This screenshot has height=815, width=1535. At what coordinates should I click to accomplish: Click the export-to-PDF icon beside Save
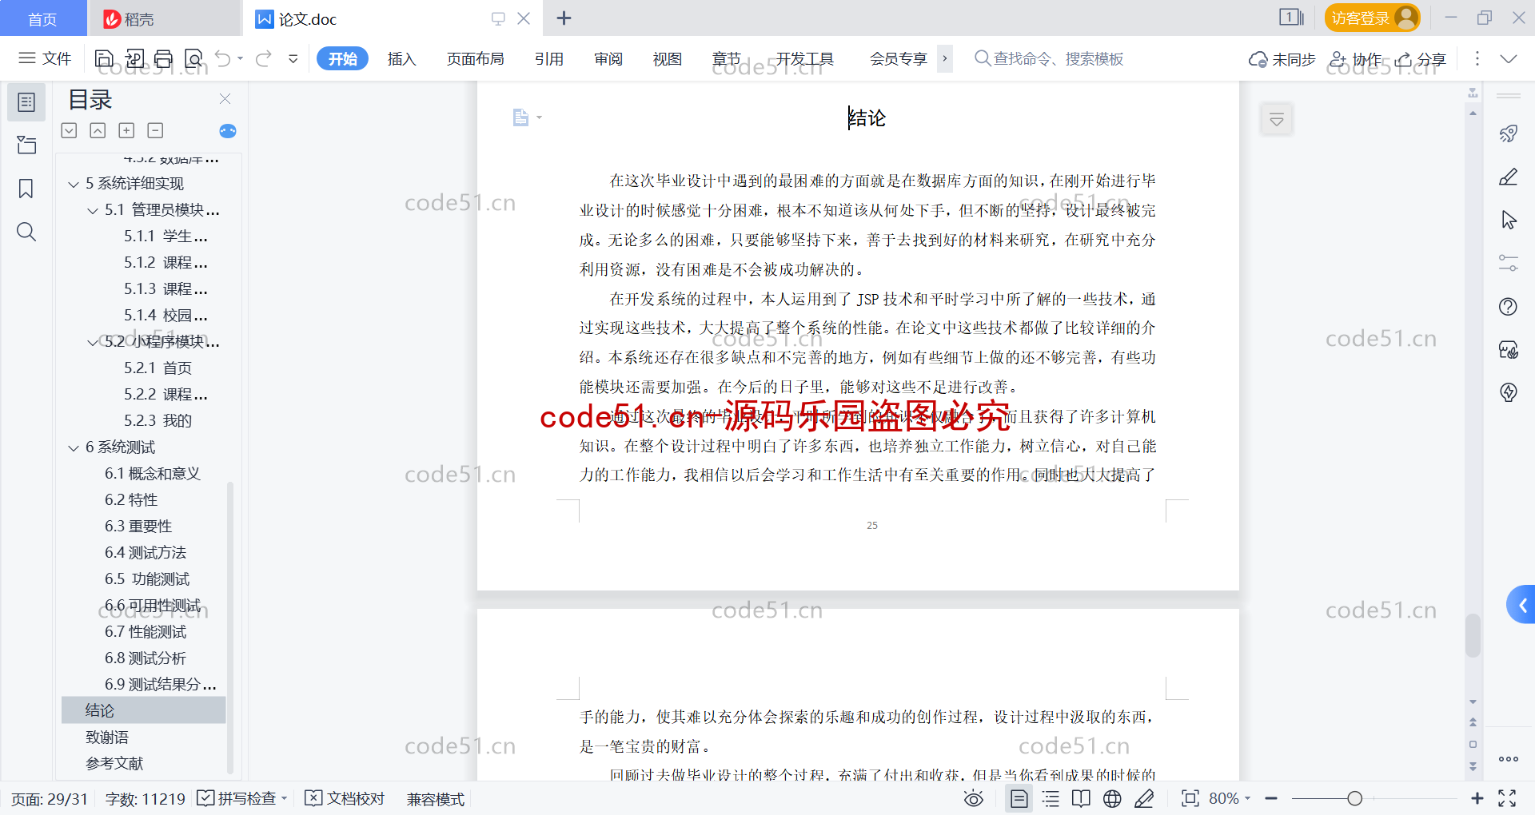pos(134,58)
